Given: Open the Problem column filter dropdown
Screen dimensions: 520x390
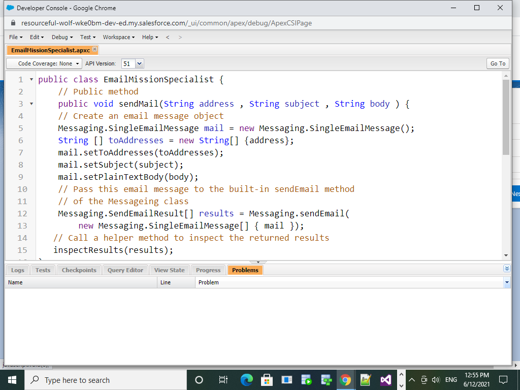Looking at the screenshot, I should (507, 282).
